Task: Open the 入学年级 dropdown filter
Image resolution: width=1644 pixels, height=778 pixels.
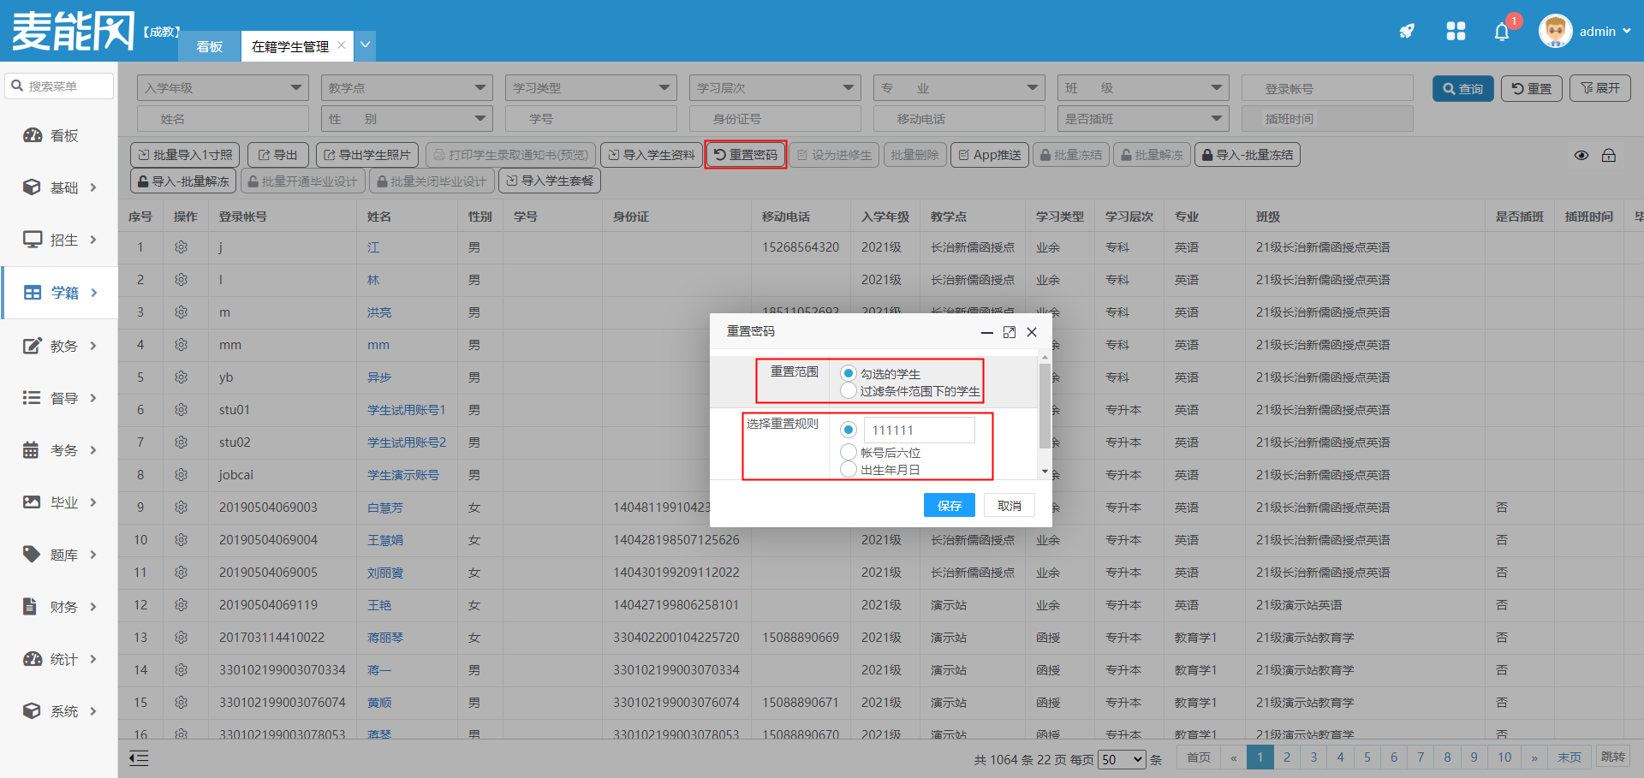Action: [222, 88]
